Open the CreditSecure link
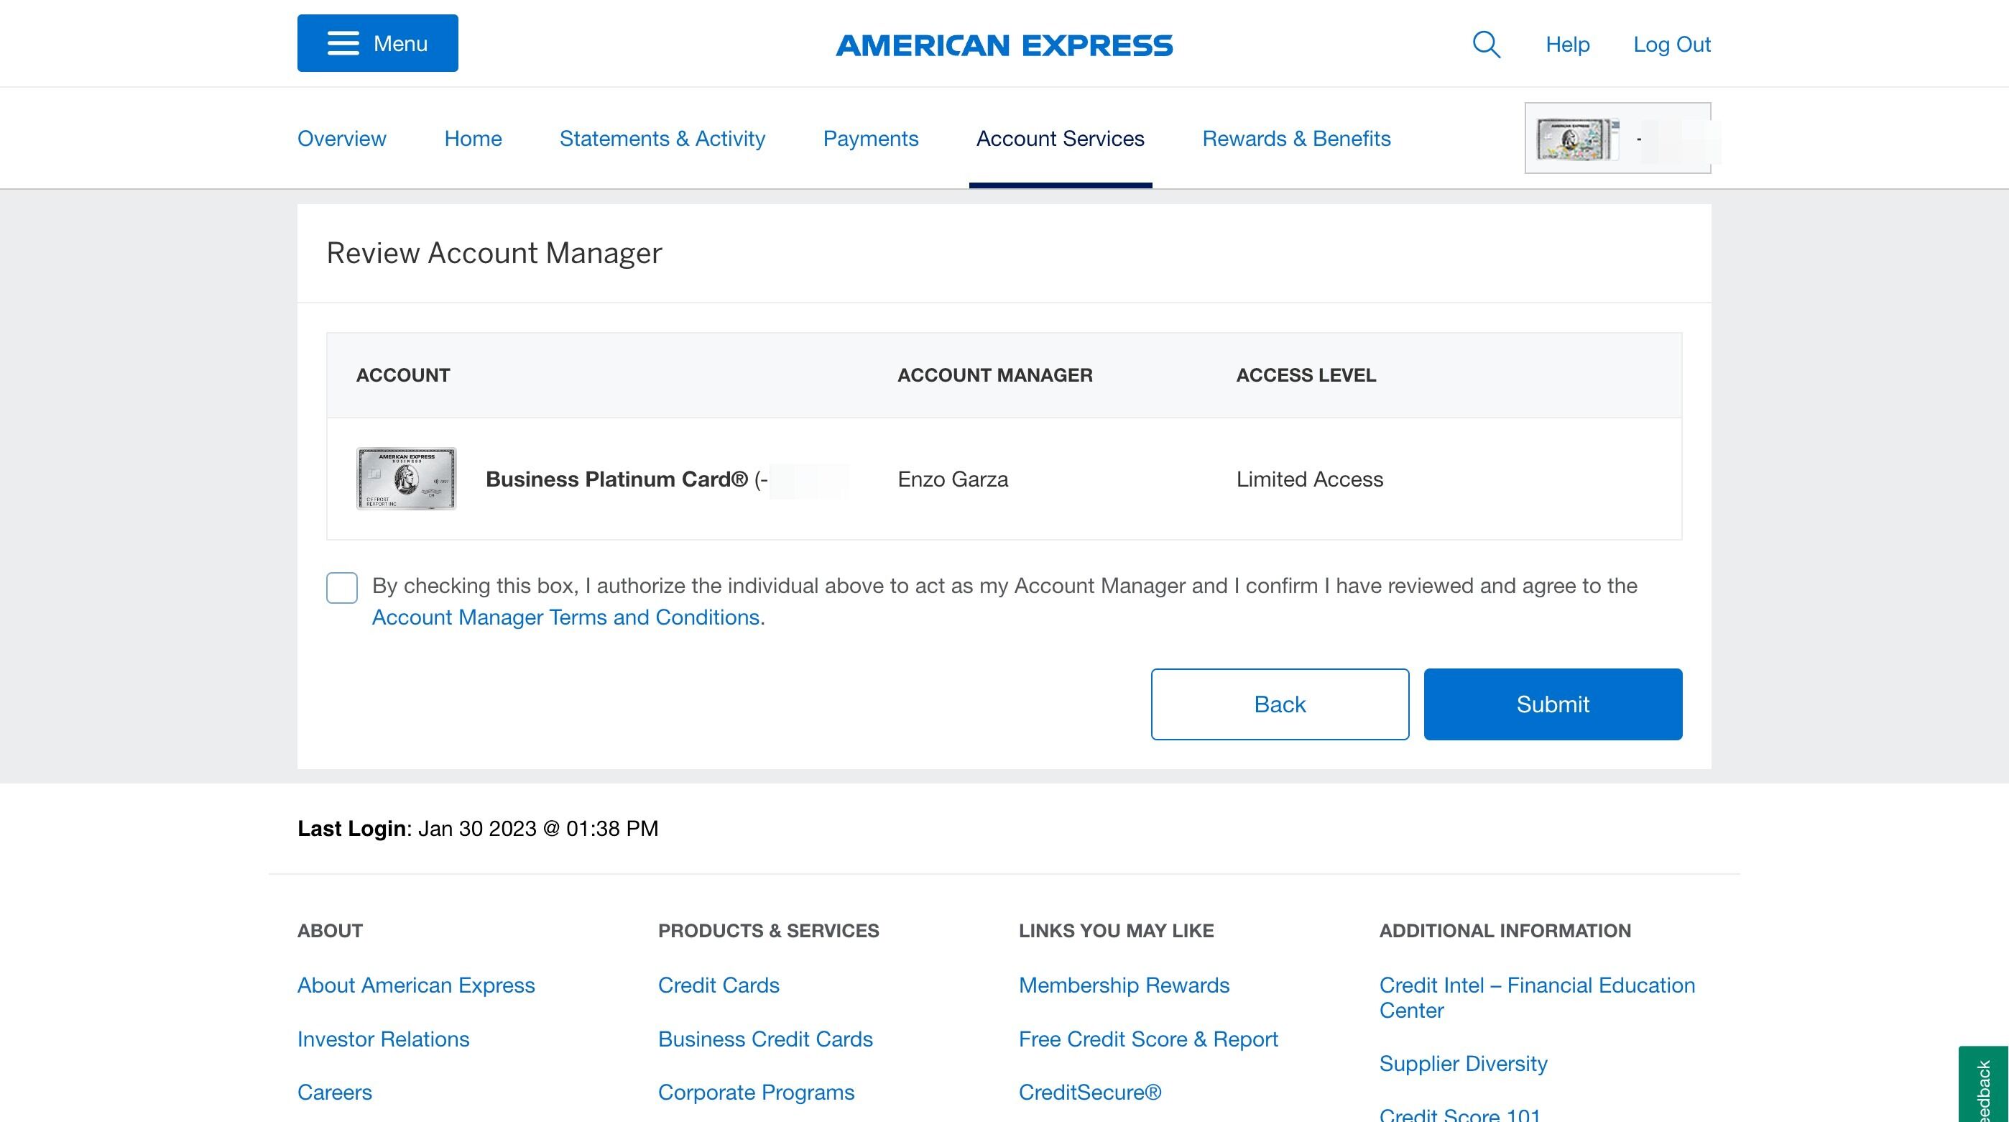The image size is (2009, 1122). point(1089,1093)
